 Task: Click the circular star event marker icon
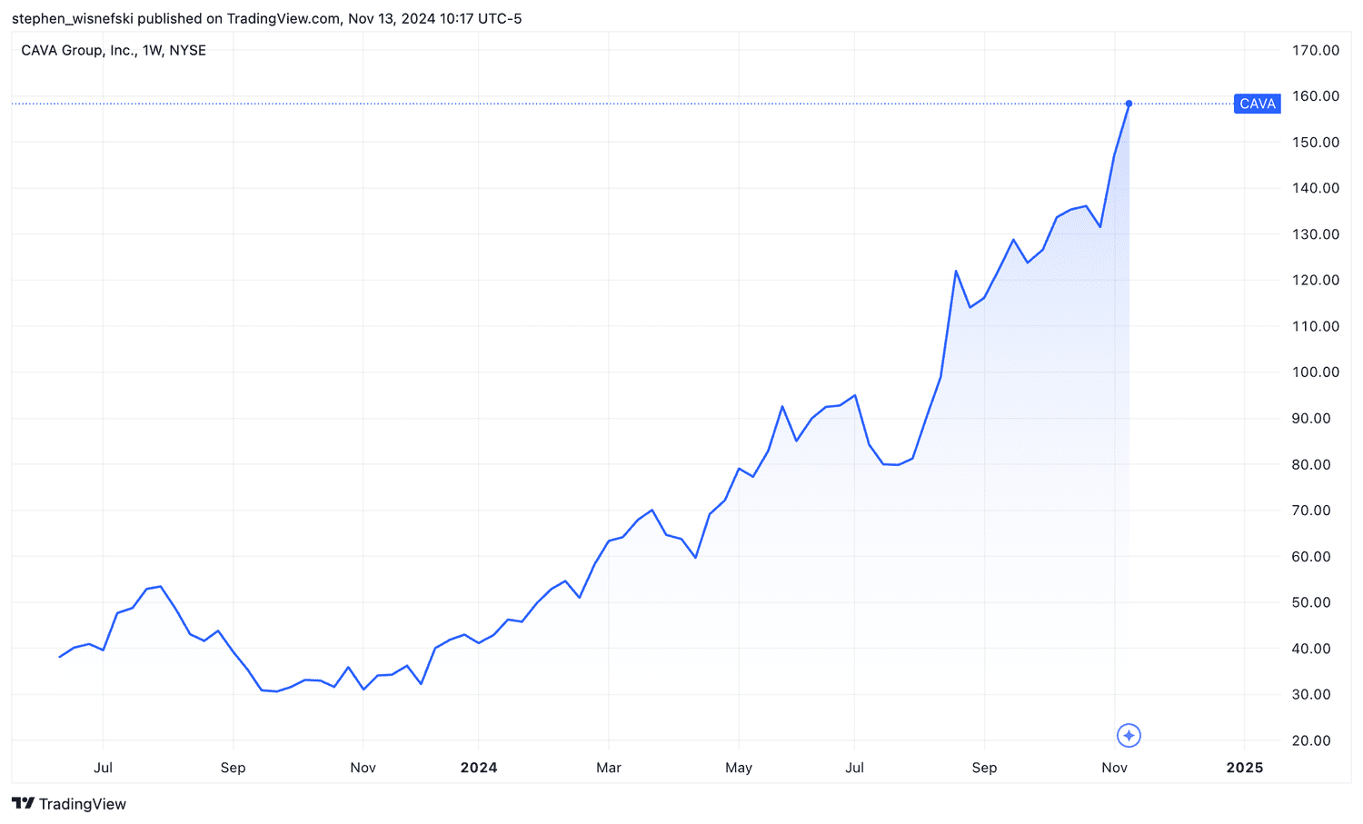1129,735
